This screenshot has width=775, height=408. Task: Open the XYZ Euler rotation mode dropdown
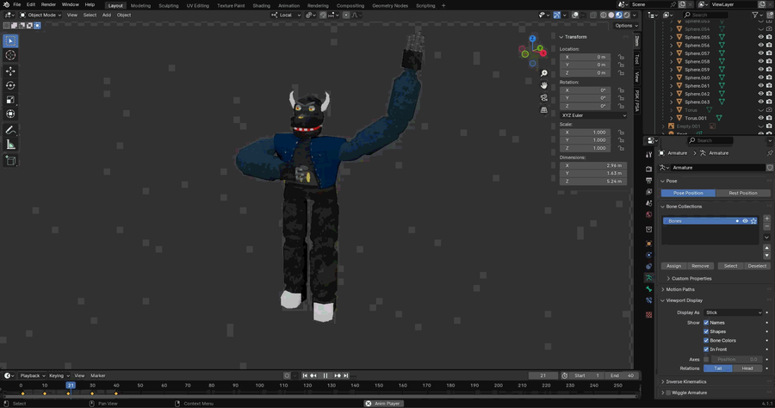[593, 115]
